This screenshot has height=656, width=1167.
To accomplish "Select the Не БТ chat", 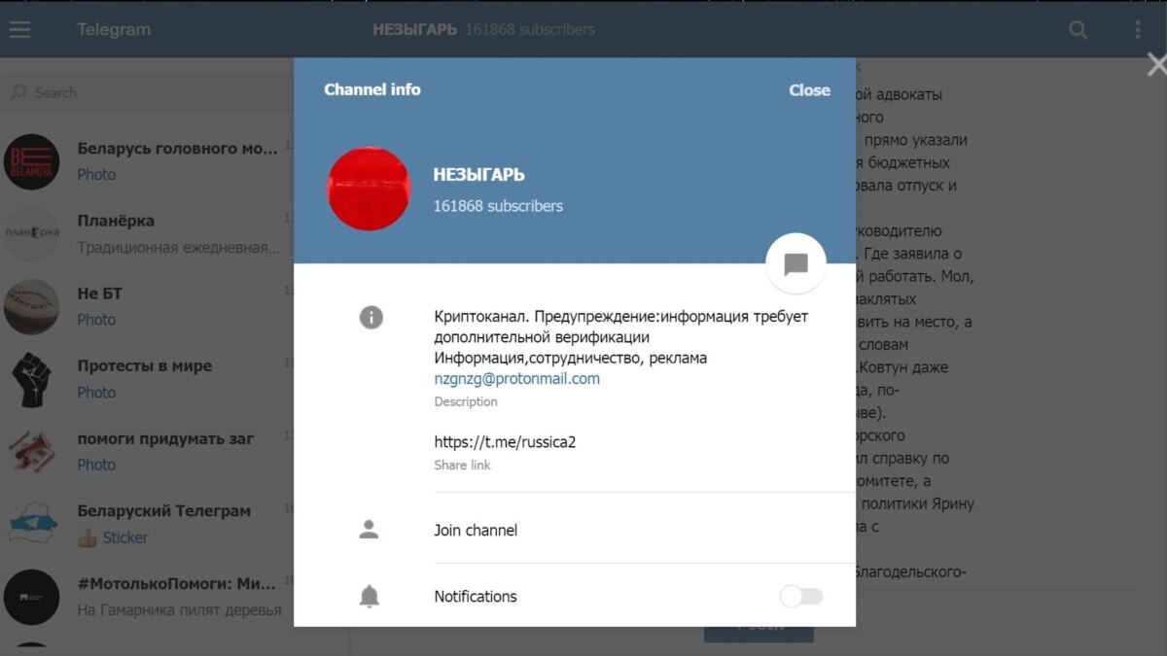I will [x=146, y=307].
